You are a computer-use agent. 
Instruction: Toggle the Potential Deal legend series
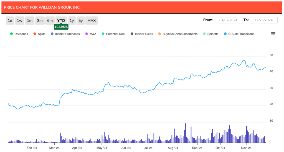click(113, 34)
